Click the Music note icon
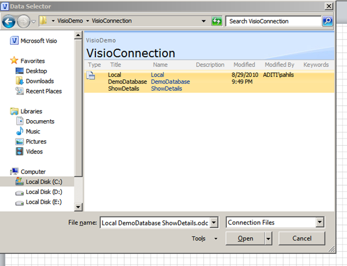Viewport: 347px width, 266px height. click(19, 131)
